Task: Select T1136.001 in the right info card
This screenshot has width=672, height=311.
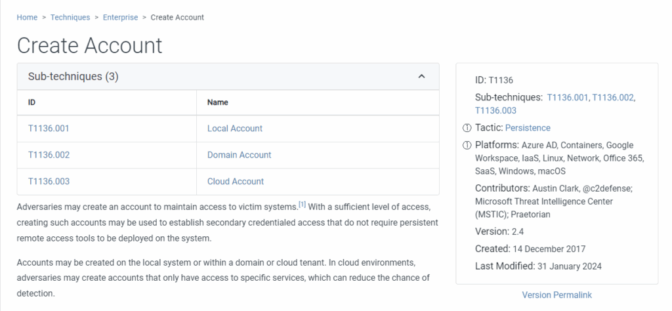Action: tap(568, 97)
